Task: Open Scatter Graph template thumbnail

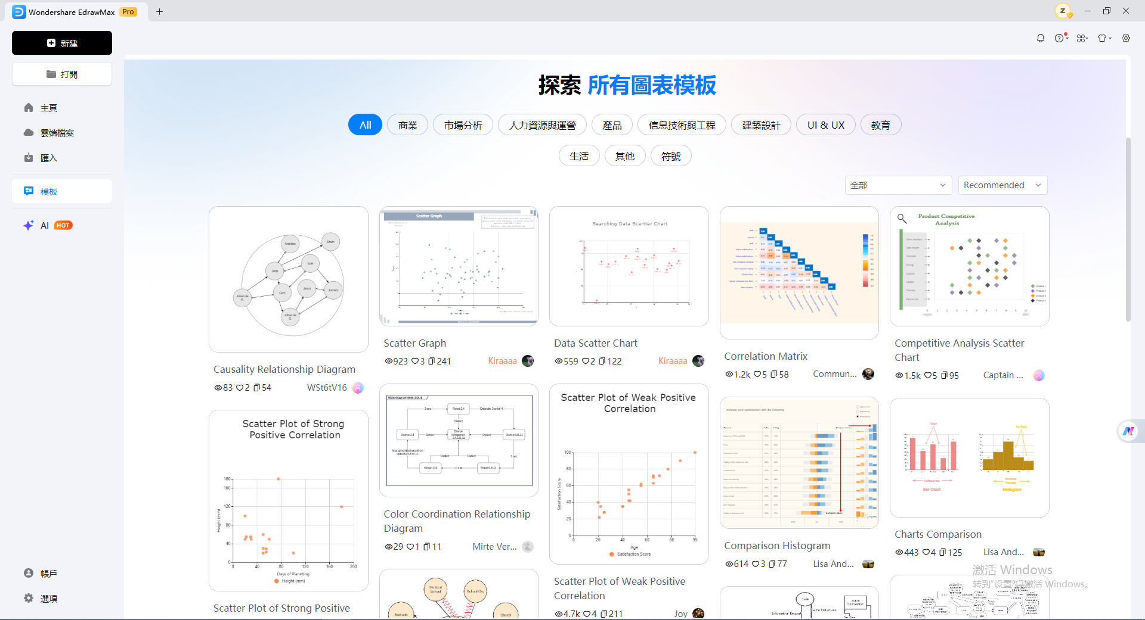Action: (x=459, y=266)
